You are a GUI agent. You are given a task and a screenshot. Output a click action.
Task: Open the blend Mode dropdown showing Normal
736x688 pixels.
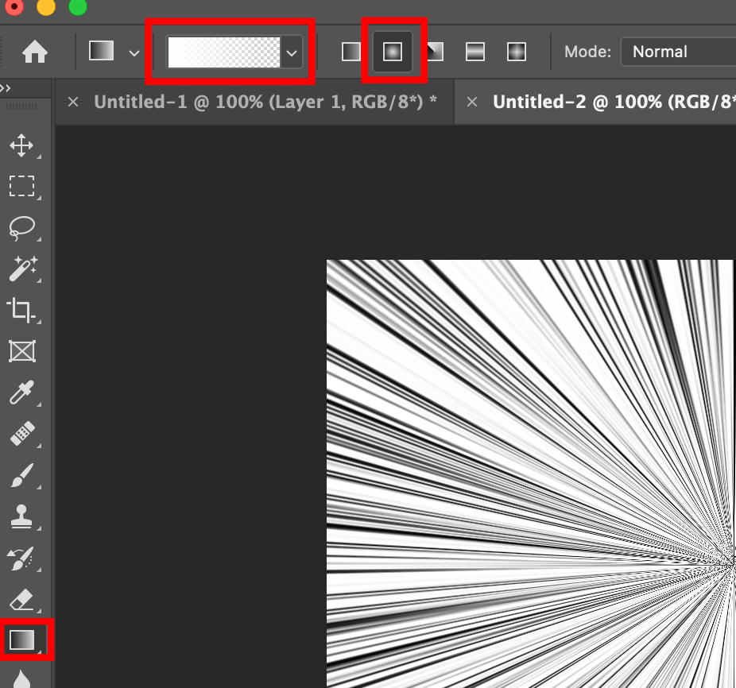pyautogui.click(x=678, y=52)
